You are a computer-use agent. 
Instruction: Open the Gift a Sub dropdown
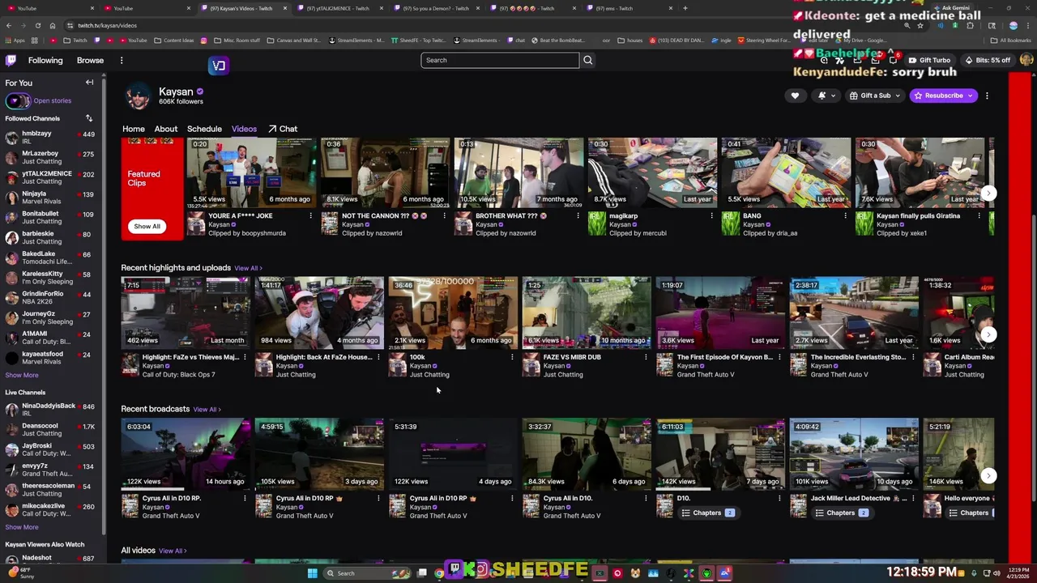click(874, 96)
